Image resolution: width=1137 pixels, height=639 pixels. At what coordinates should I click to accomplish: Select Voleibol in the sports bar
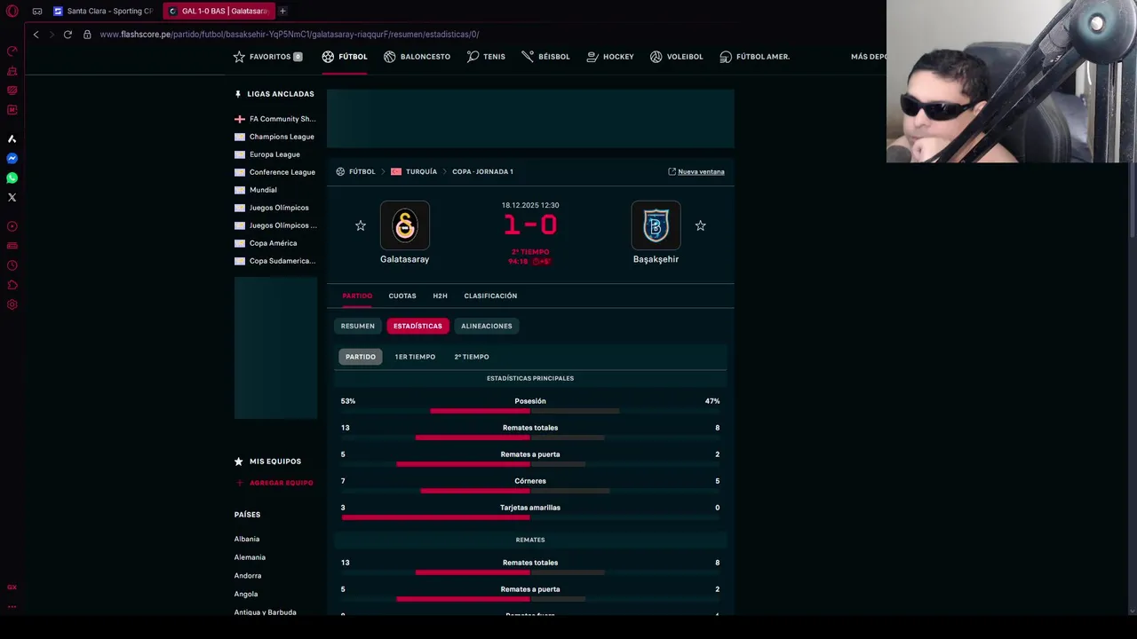[676, 57]
